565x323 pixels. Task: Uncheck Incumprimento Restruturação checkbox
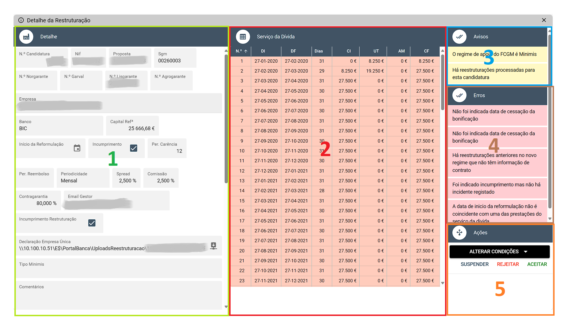click(92, 223)
